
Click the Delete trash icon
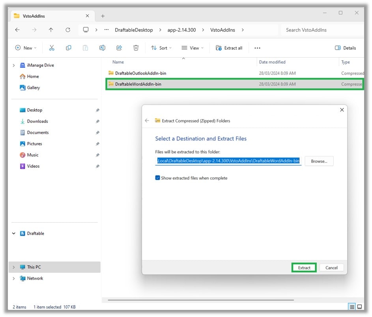[x=136, y=48]
